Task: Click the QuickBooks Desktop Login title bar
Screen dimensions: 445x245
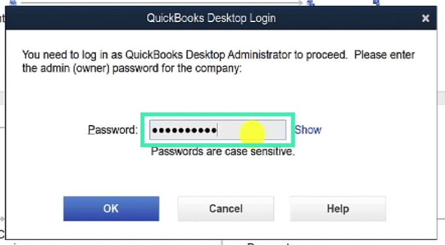Action: (211, 18)
